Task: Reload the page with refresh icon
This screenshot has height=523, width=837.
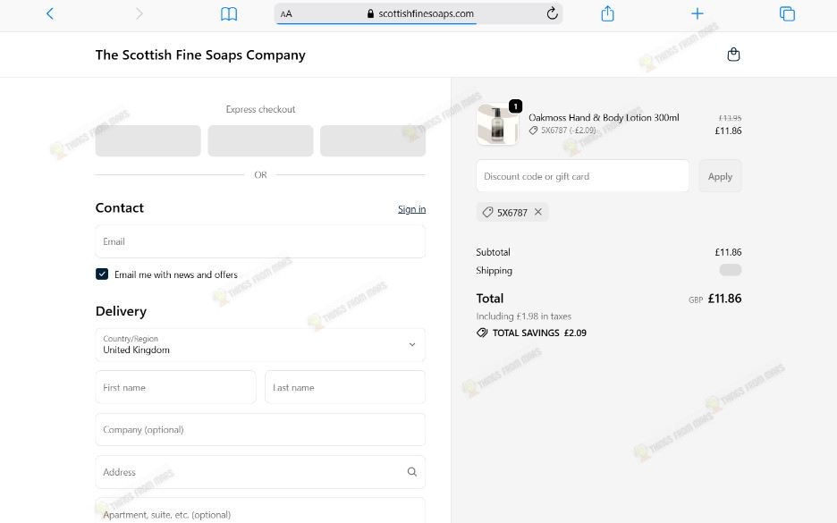Action: [x=552, y=13]
